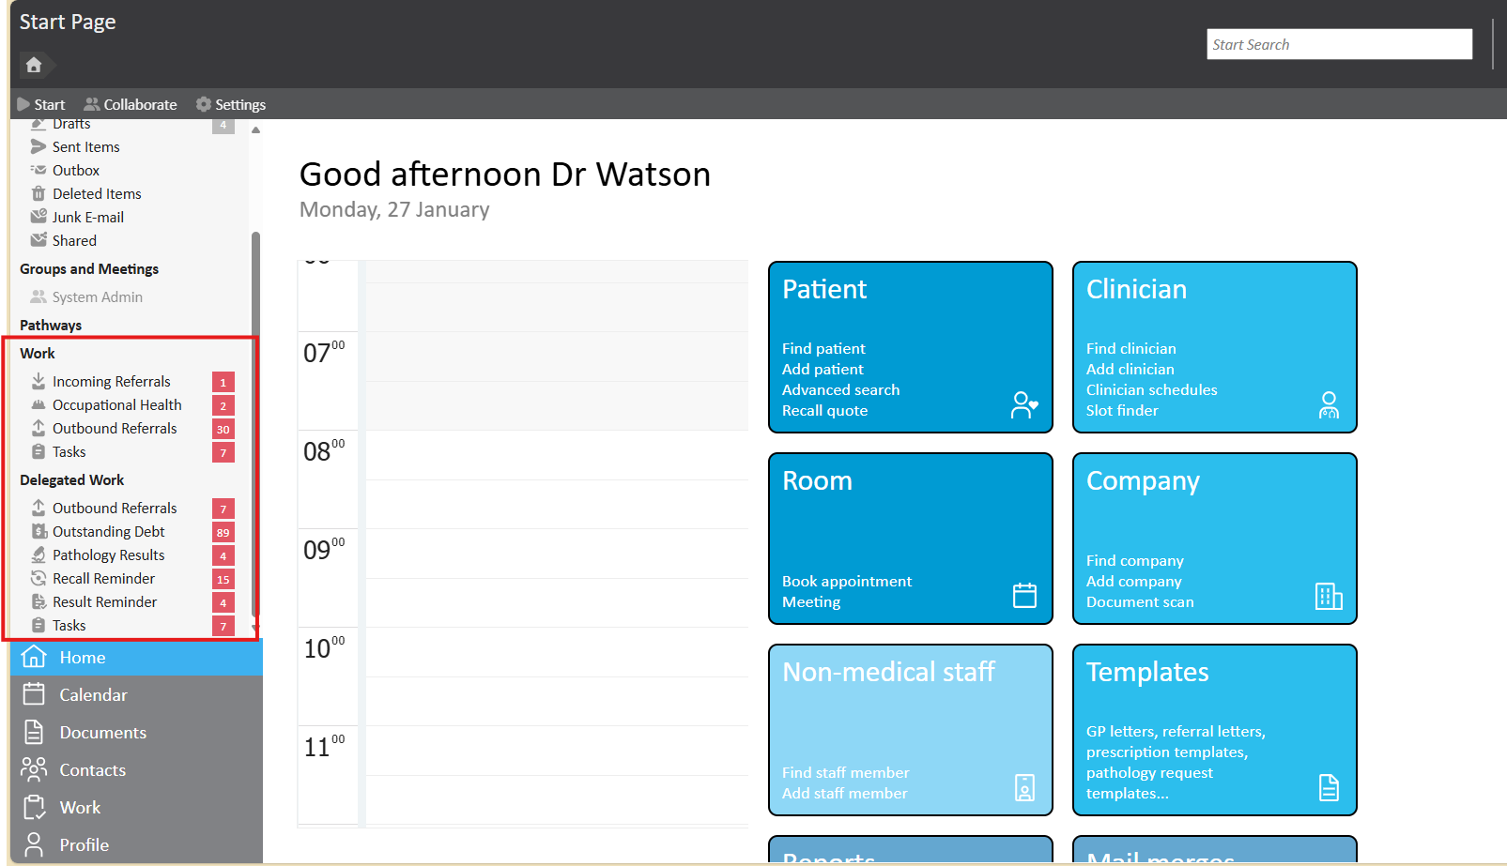The height and width of the screenshot is (866, 1507).
Task: Click the home breadcrumb icon
Action: 34,65
